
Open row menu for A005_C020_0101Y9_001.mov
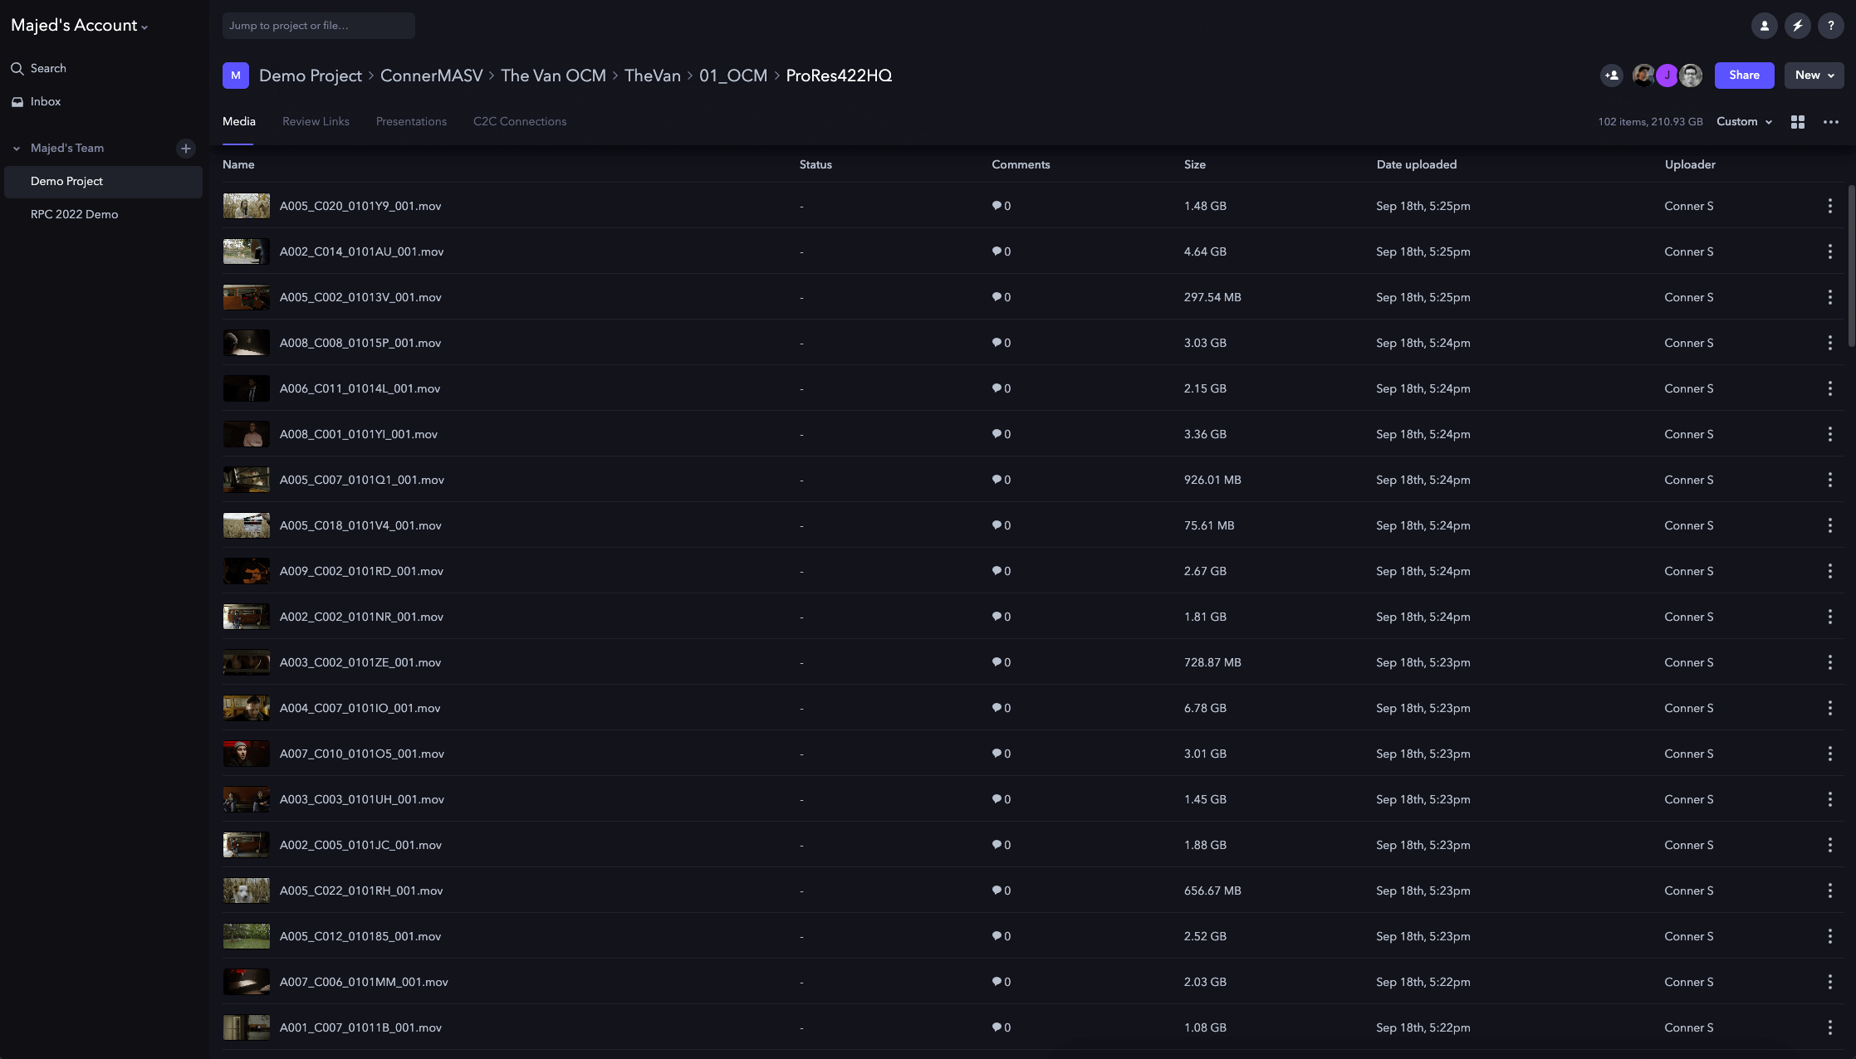click(x=1830, y=206)
